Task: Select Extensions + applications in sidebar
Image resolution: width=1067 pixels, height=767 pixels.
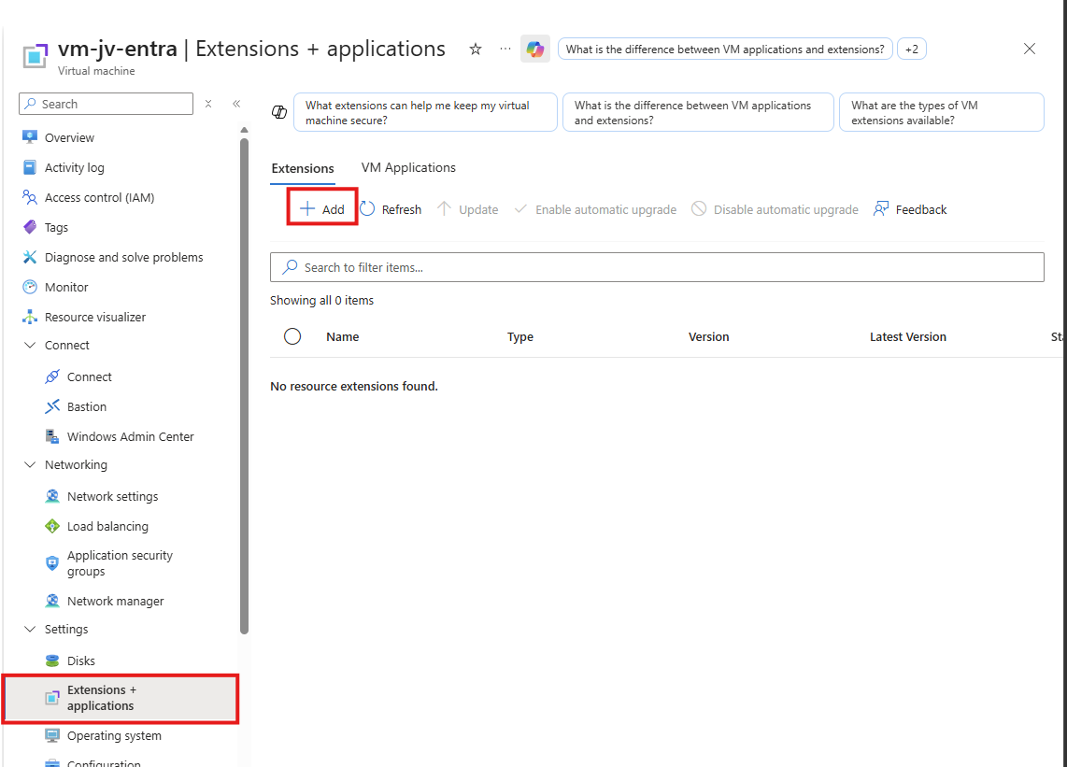Action: tap(121, 698)
